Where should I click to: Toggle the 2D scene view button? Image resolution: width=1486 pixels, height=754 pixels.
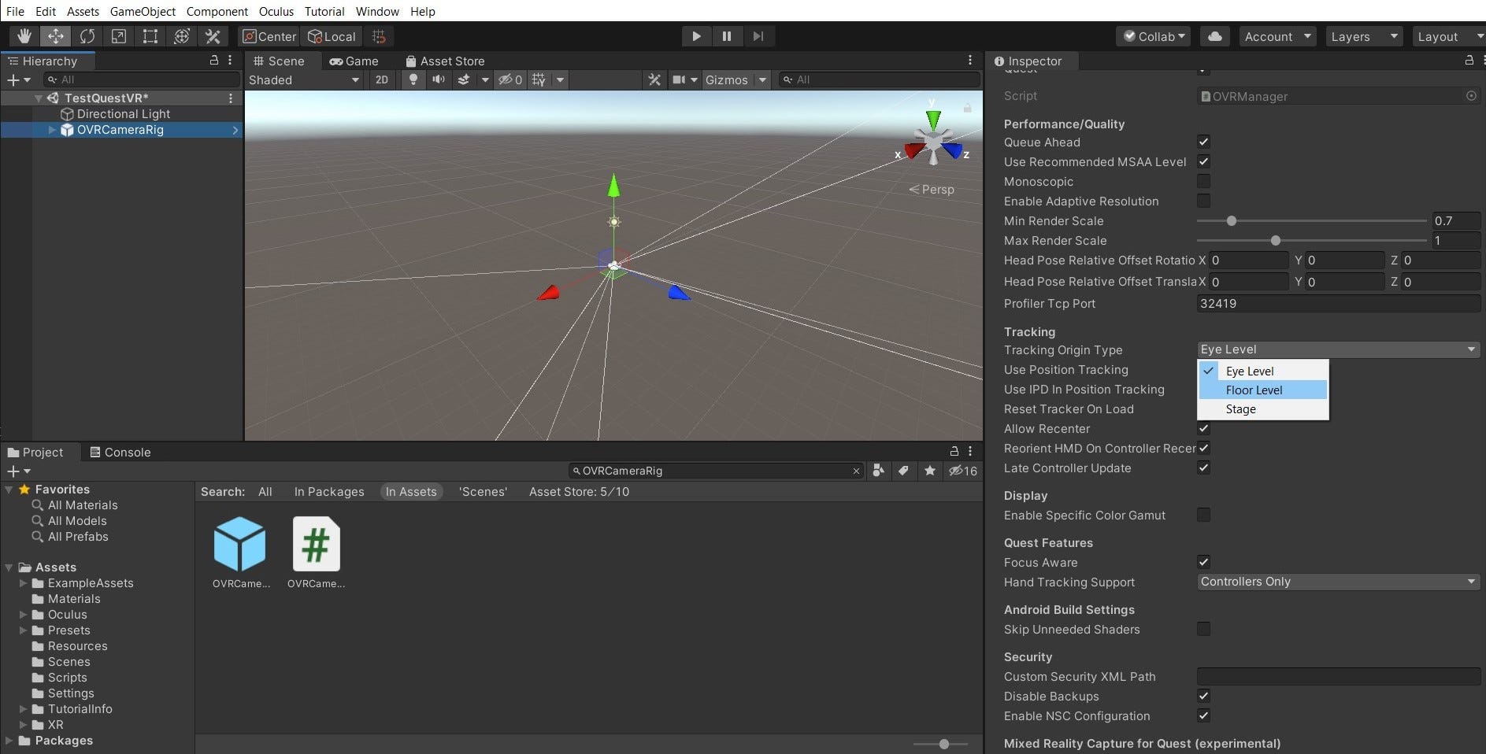pos(382,79)
